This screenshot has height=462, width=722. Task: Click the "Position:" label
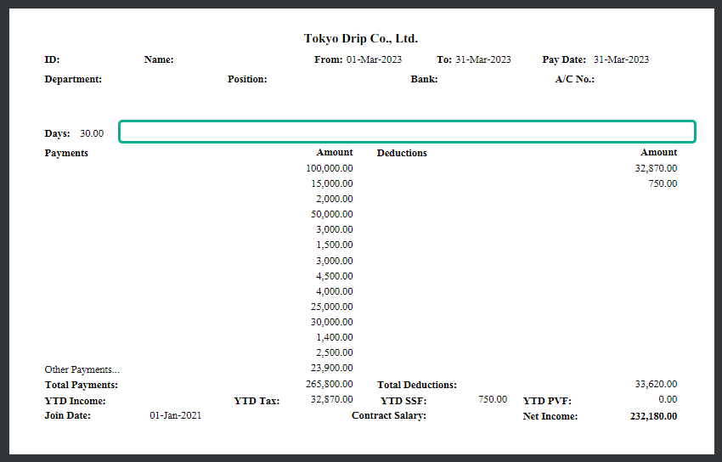247,79
